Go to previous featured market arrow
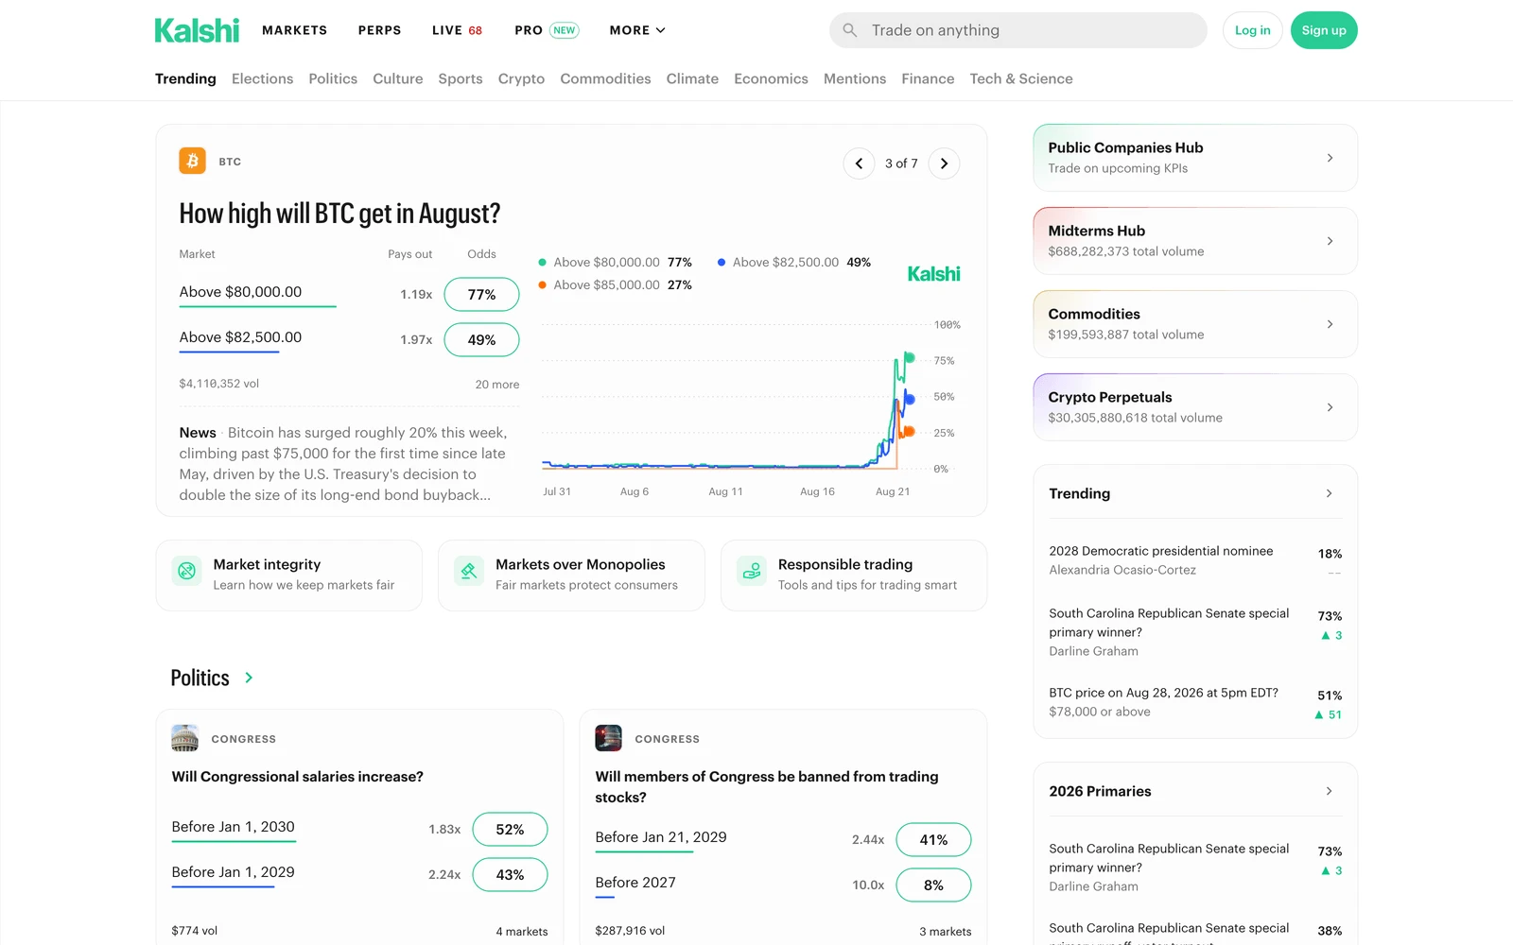Screen dimensions: 1513x945 tap(859, 163)
